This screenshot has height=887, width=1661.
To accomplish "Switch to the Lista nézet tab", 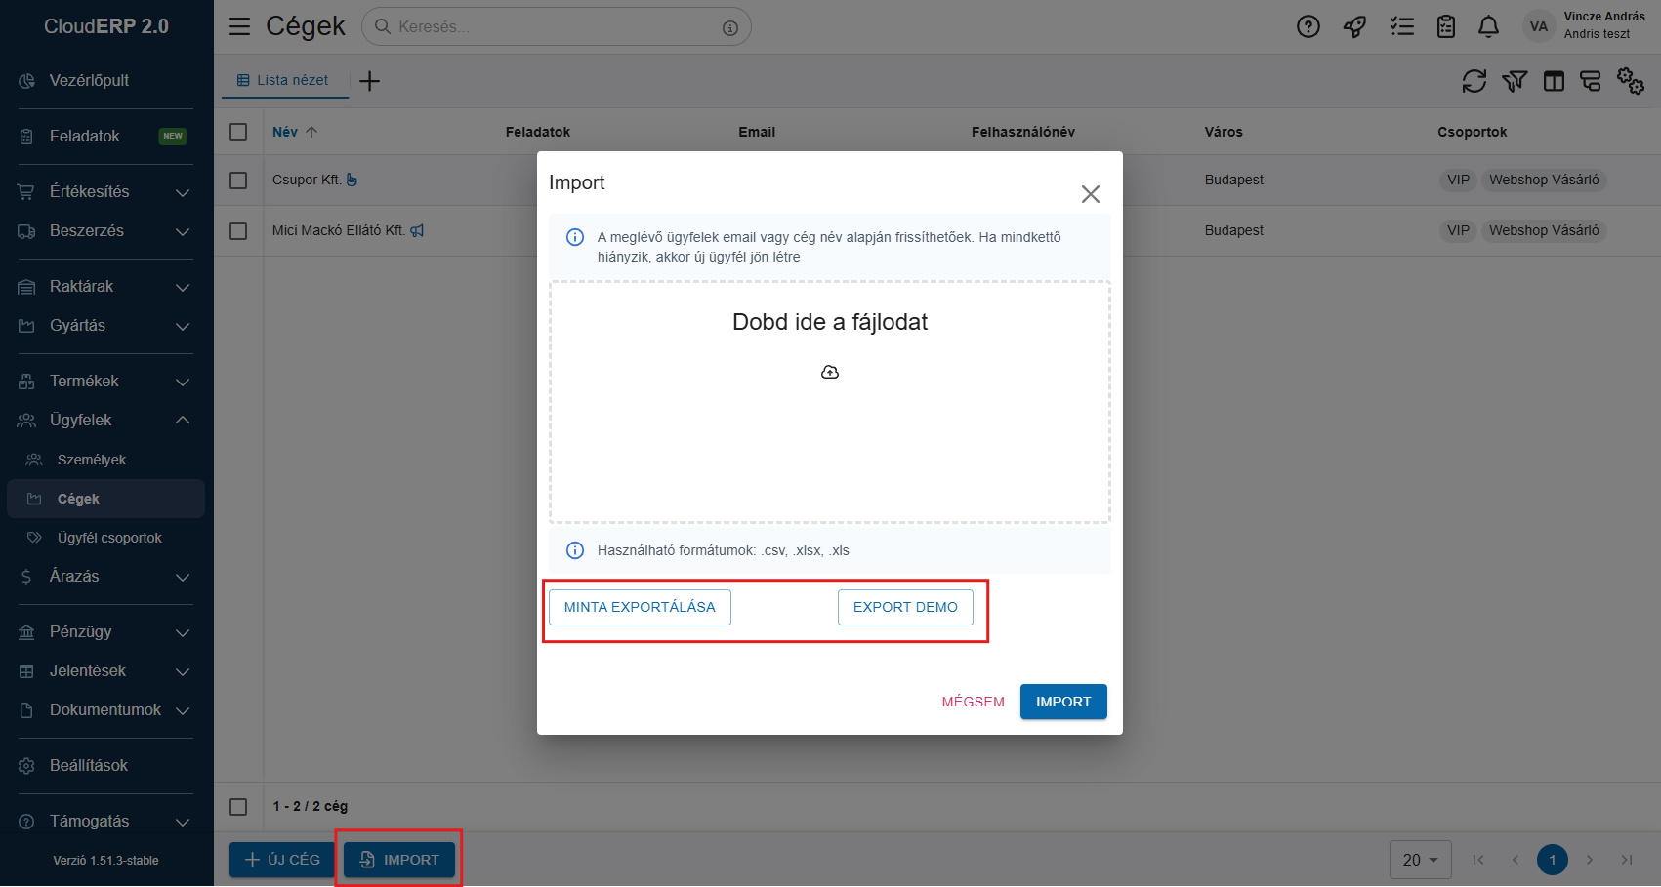I will [284, 81].
